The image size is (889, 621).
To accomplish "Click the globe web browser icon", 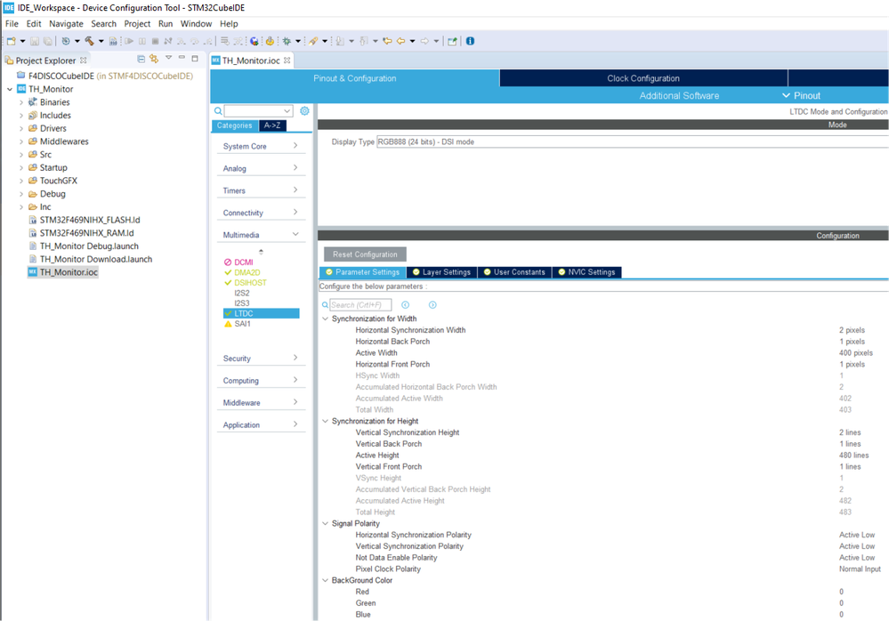I will click(x=254, y=41).
